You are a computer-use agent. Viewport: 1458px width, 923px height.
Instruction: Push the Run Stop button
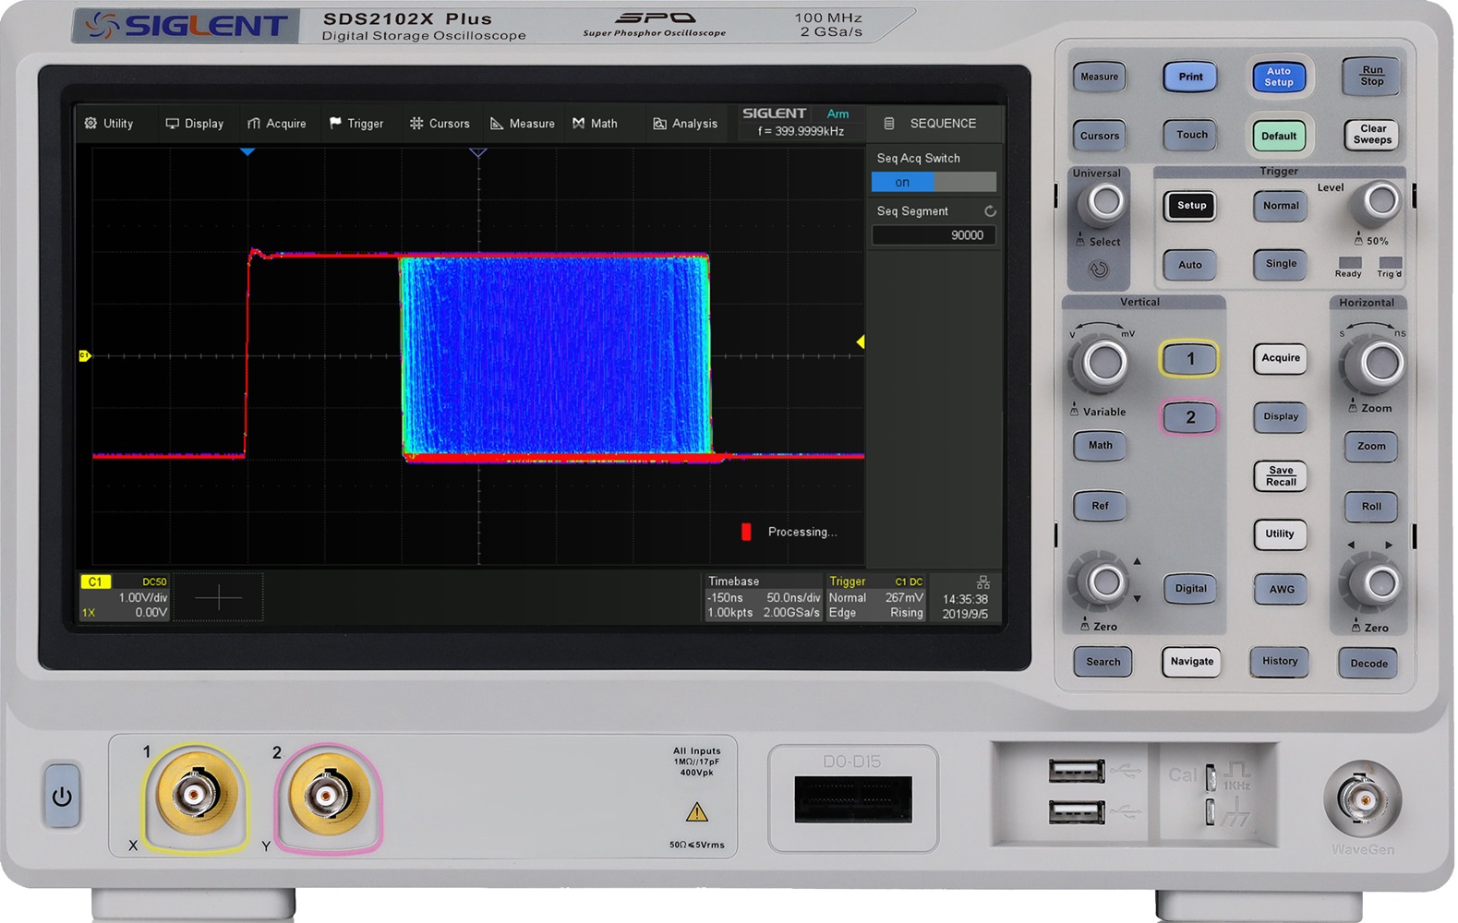click(1372, 77)
